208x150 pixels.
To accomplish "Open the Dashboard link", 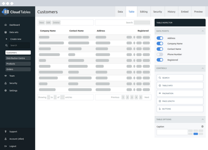I will (15, 25).
